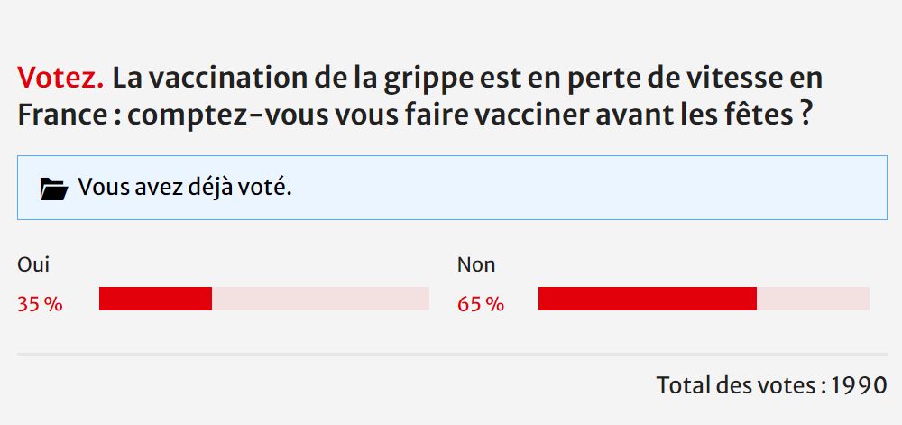Image resolution: width=902 pixels, height=425 pixels.
Task: Click the pale unfilled part of the Oui bar
Action: (320, 299)
